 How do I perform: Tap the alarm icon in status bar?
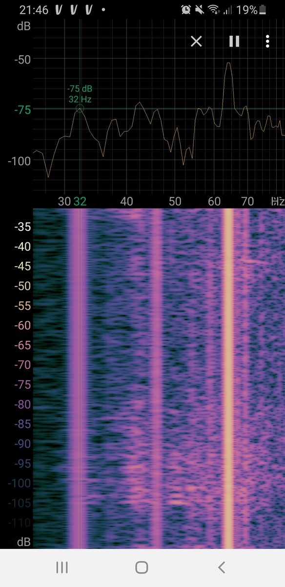[186, 9]
